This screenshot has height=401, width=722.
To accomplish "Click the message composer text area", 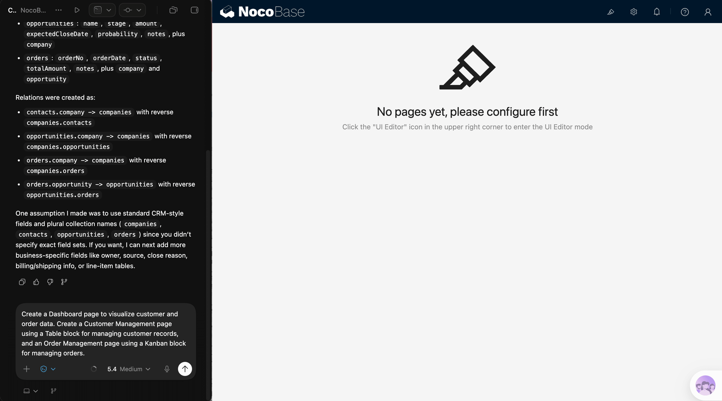I will pos(105,334).
